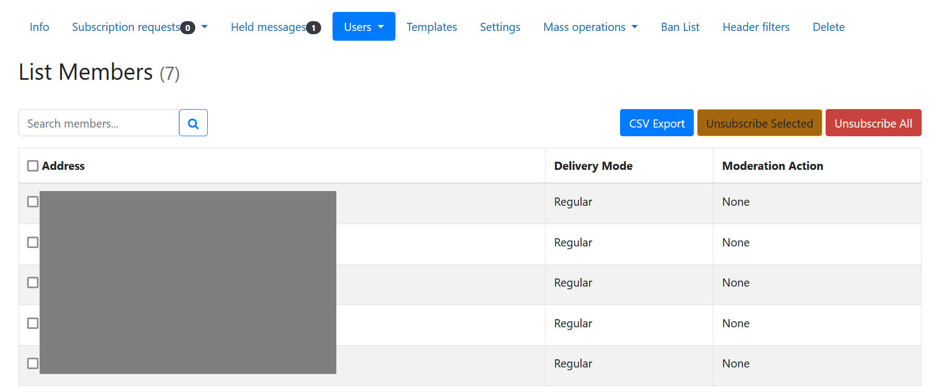
Task: Click the Subscription requests count badge
Action: coord(188,28)
